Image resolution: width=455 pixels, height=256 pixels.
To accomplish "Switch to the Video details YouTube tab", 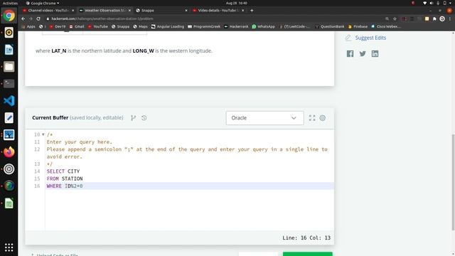I will [x=218, y=11].
